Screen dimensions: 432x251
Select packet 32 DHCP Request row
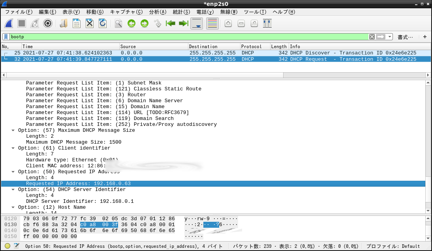(x=216, y=59)
